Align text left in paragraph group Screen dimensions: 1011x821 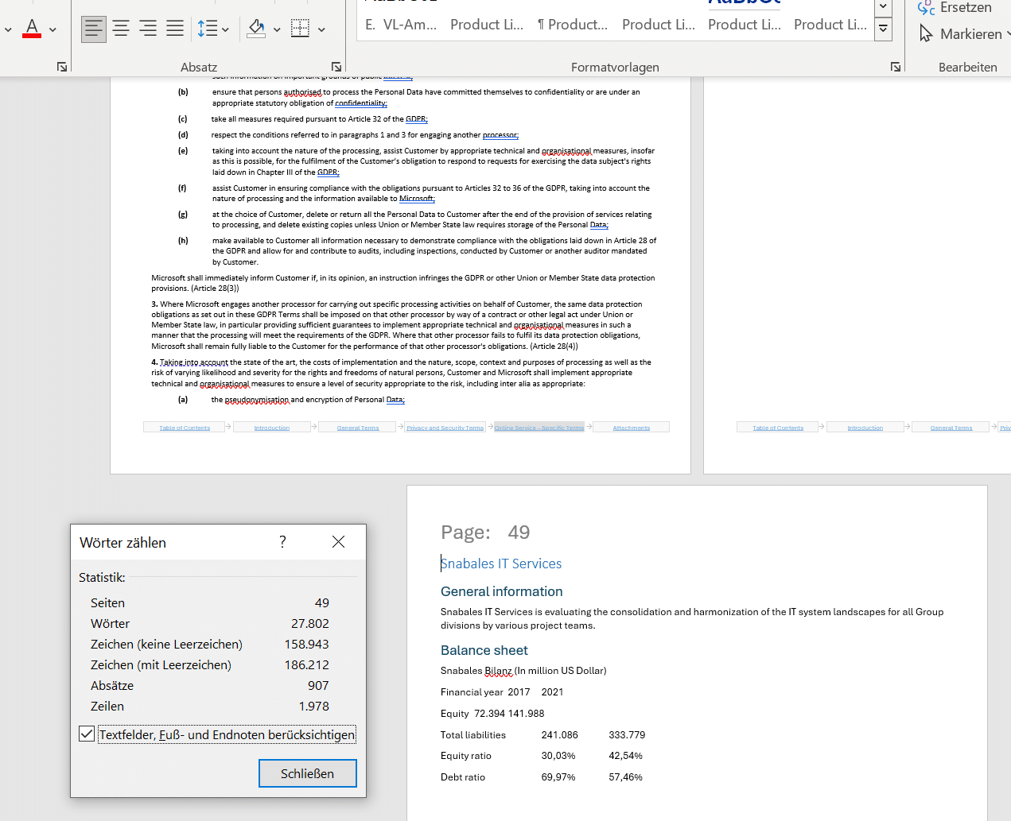tap(94, 29)
